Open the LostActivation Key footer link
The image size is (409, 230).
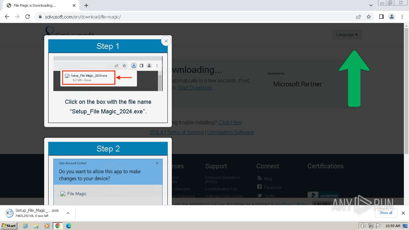[x=221, y=189]
